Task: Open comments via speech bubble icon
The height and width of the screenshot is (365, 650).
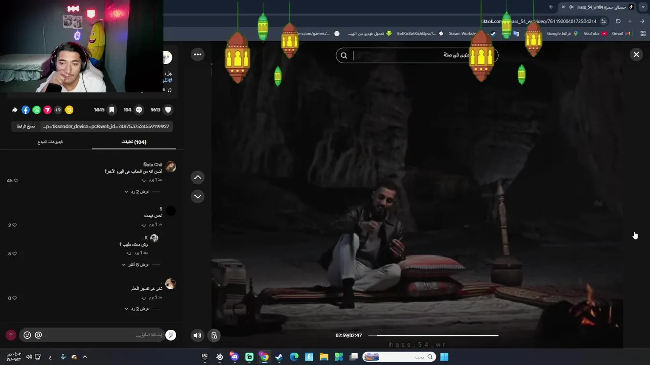Action: pyautogui.click(x=139, y=109)
